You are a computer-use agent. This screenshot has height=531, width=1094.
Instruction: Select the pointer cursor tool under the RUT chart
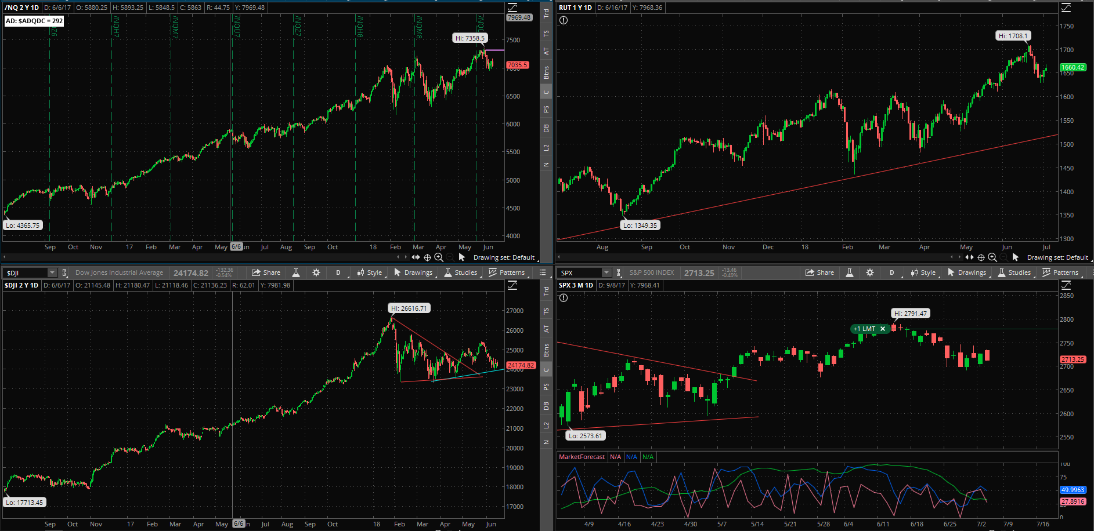point(1016,257)
